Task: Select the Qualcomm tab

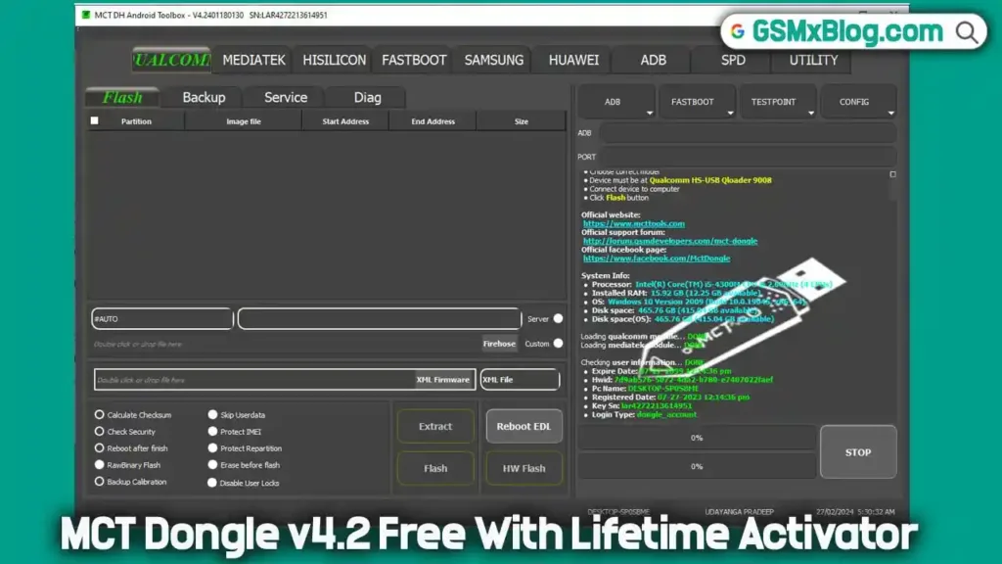Action: click(171, 60)
